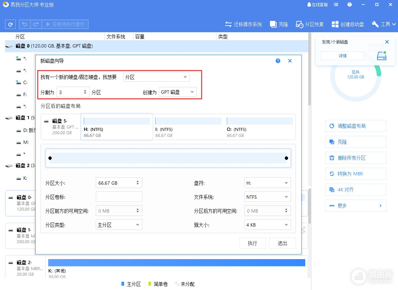Image resolution: width=398 pixels, height=290 pixels.
Task: Click the wizard help question-mark icon
Action: click(x=278, y=61)
